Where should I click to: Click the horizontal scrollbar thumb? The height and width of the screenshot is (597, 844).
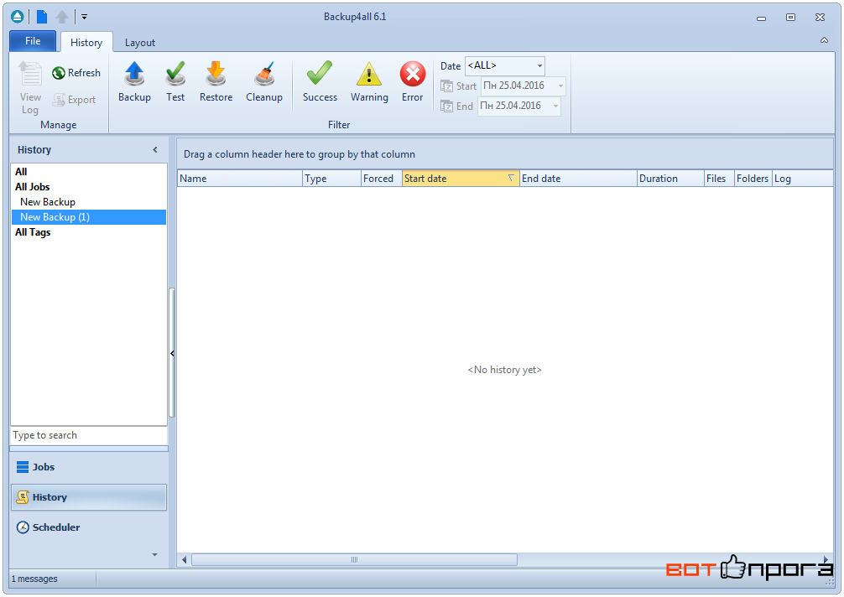coord(354,560)
